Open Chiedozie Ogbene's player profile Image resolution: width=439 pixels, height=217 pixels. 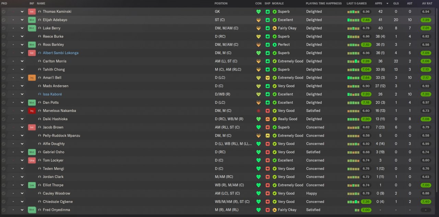(x=58, y=202)
